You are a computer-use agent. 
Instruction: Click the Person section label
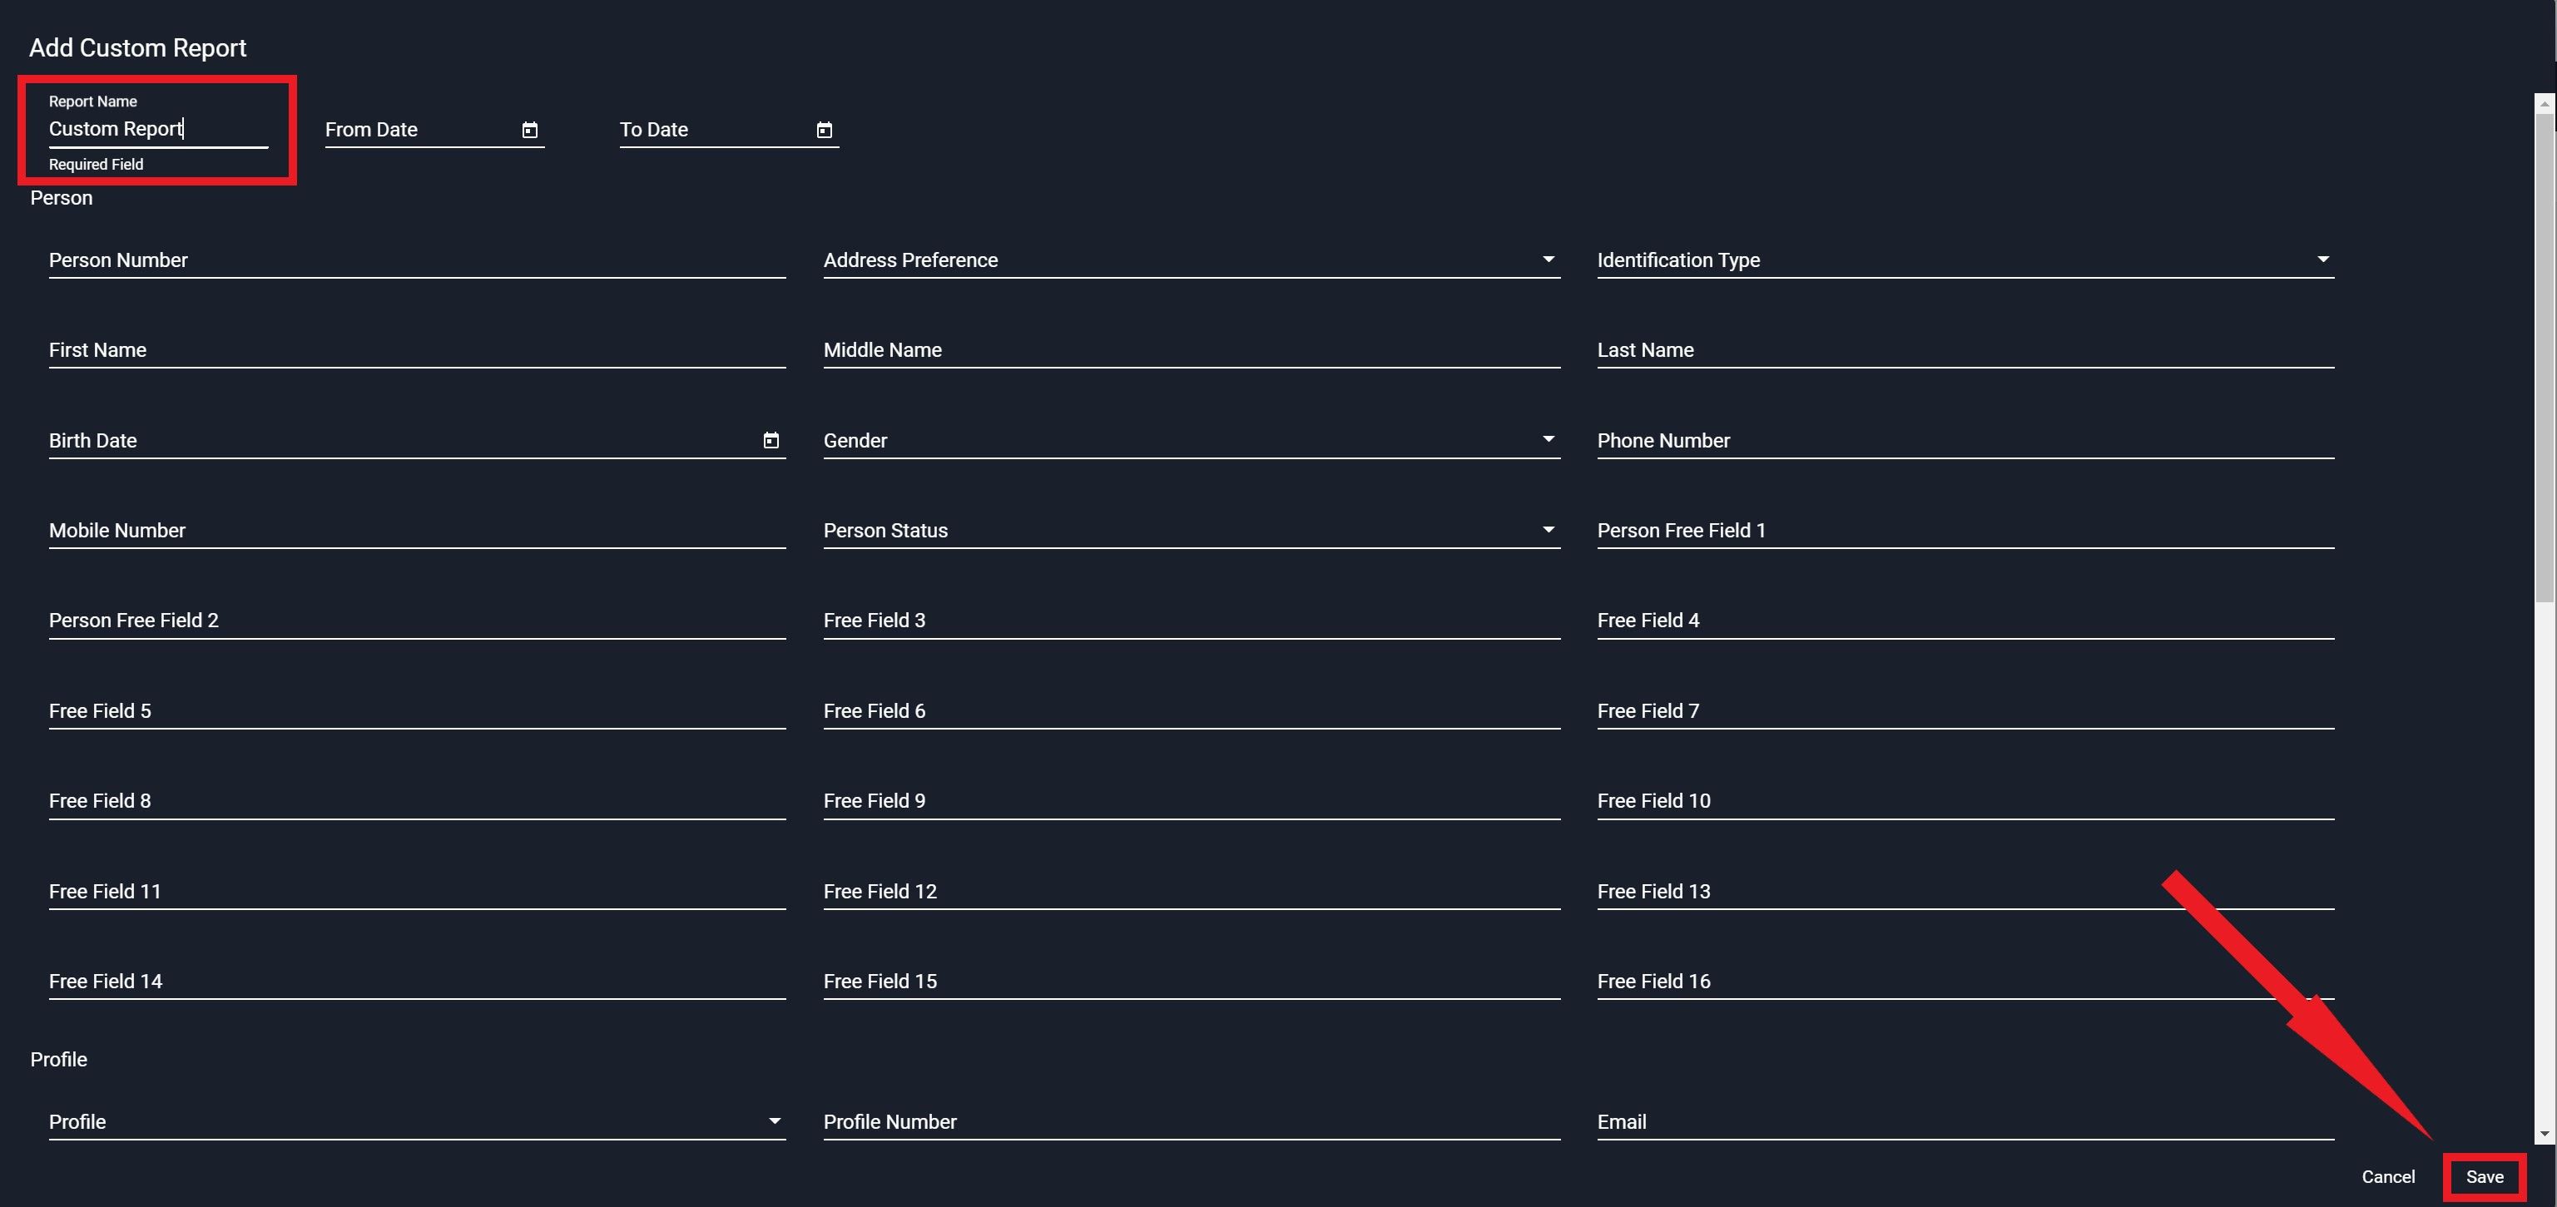tap(62, 199)
